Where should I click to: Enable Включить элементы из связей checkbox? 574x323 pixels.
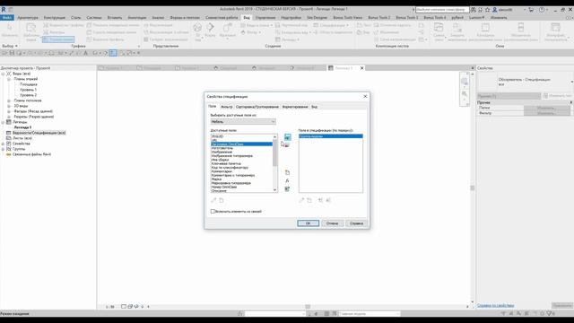point(213,212)
